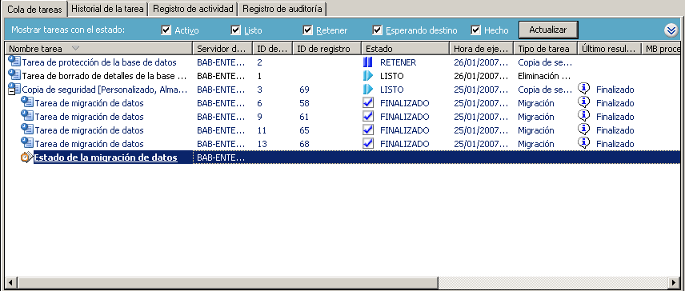Click the RETENER status text
The image size is (685, 291).
pyautogui.click(x=398, y=62)
